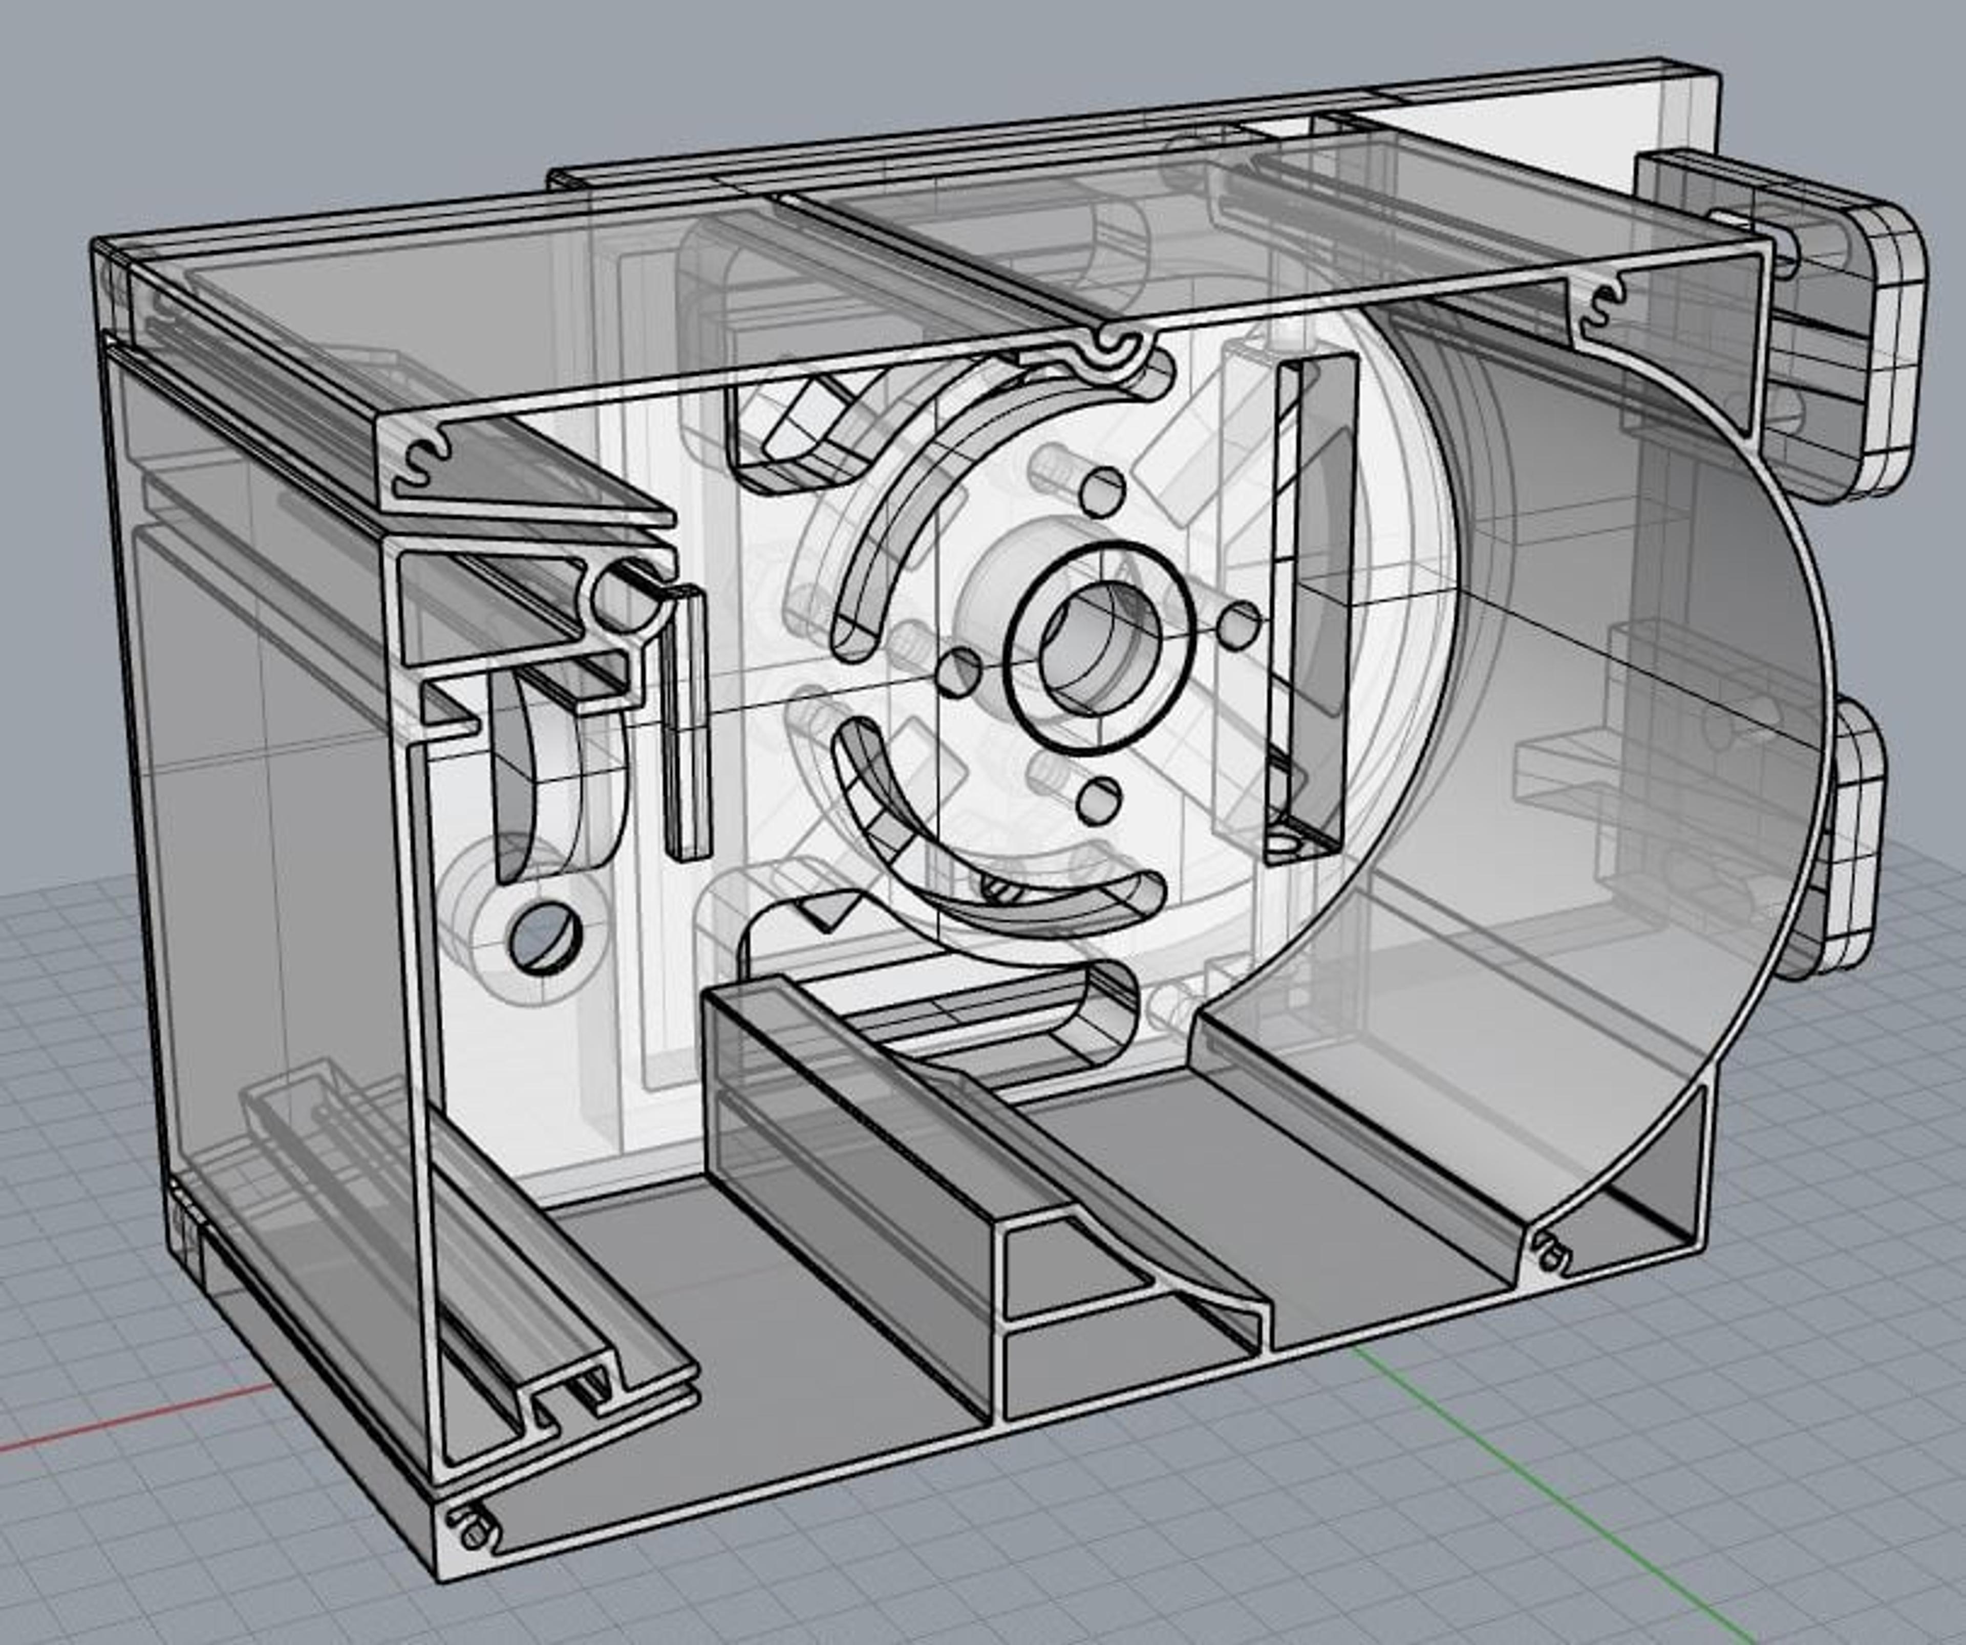The image size is (1966, 1645).
Task: Select the lower curved arc slot
Action: click(x=974, y=833)
